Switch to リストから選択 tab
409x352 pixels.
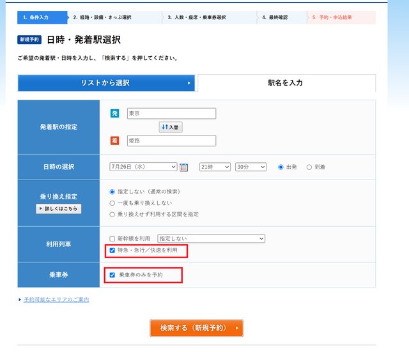(106, 83)
